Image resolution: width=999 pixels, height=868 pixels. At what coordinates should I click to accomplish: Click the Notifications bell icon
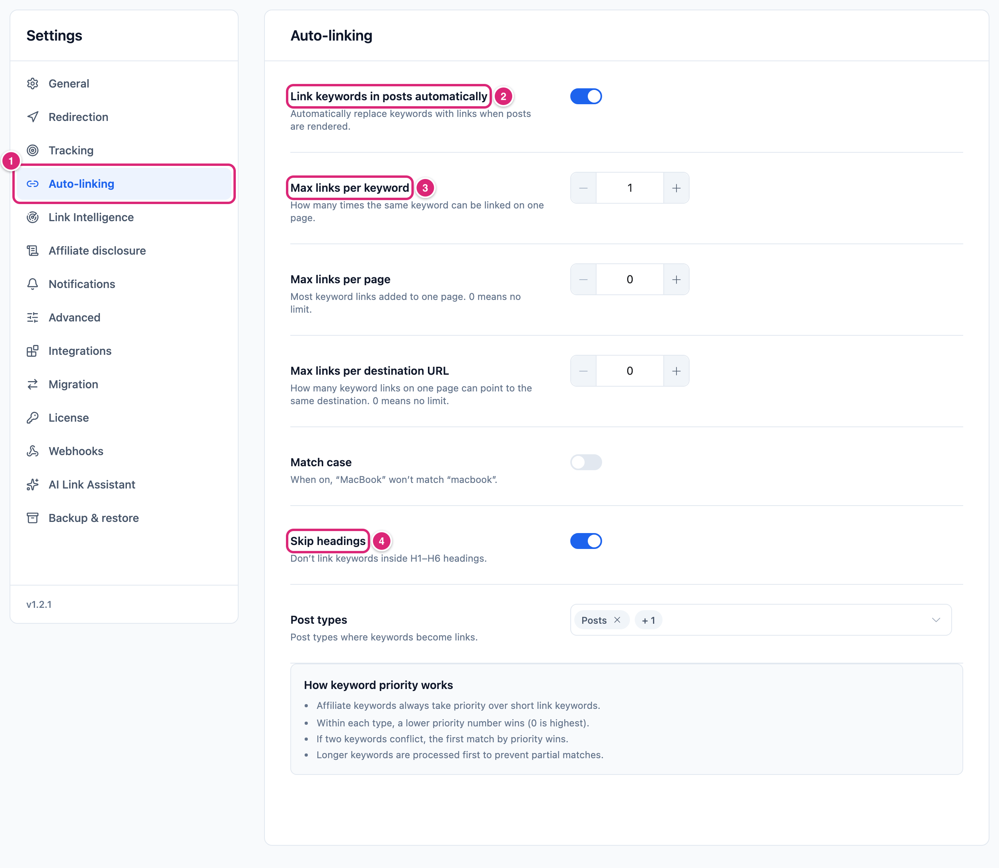click(x=33, y=284)
